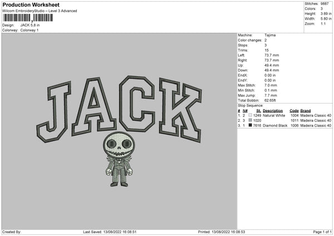The width and height of the screenshot is (334, 236).
Task: Click the Total Bobbin value 62.65ft
Action: coord(271,100)
